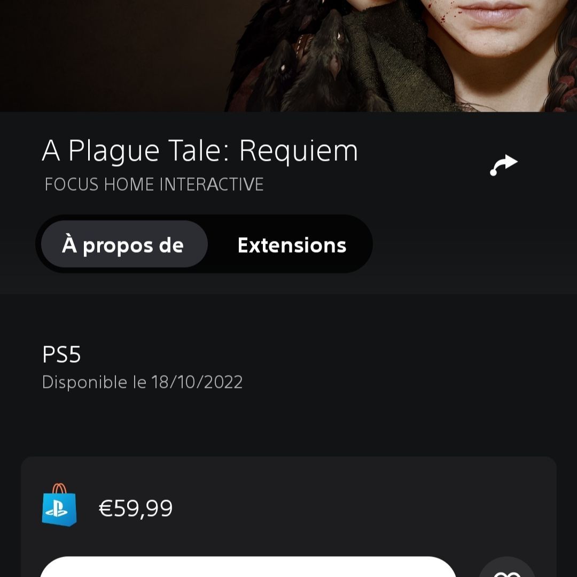Select the À propos de tab
577x577 pixels.
point(124,244)
